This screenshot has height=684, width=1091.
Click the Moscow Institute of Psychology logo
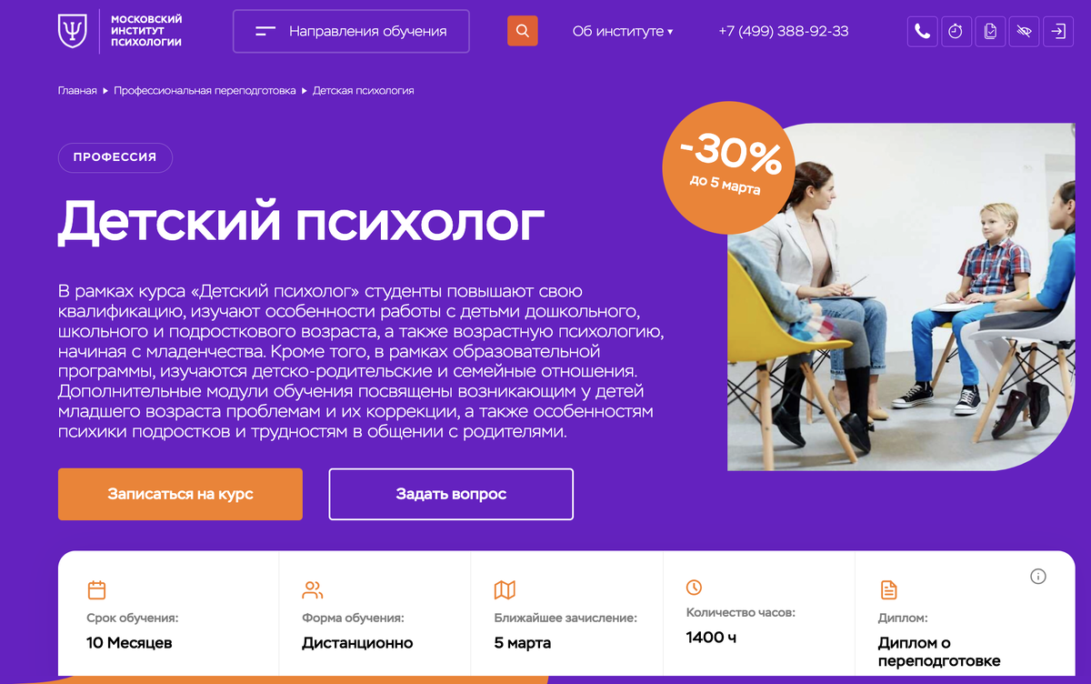click(x=120, y=31)
